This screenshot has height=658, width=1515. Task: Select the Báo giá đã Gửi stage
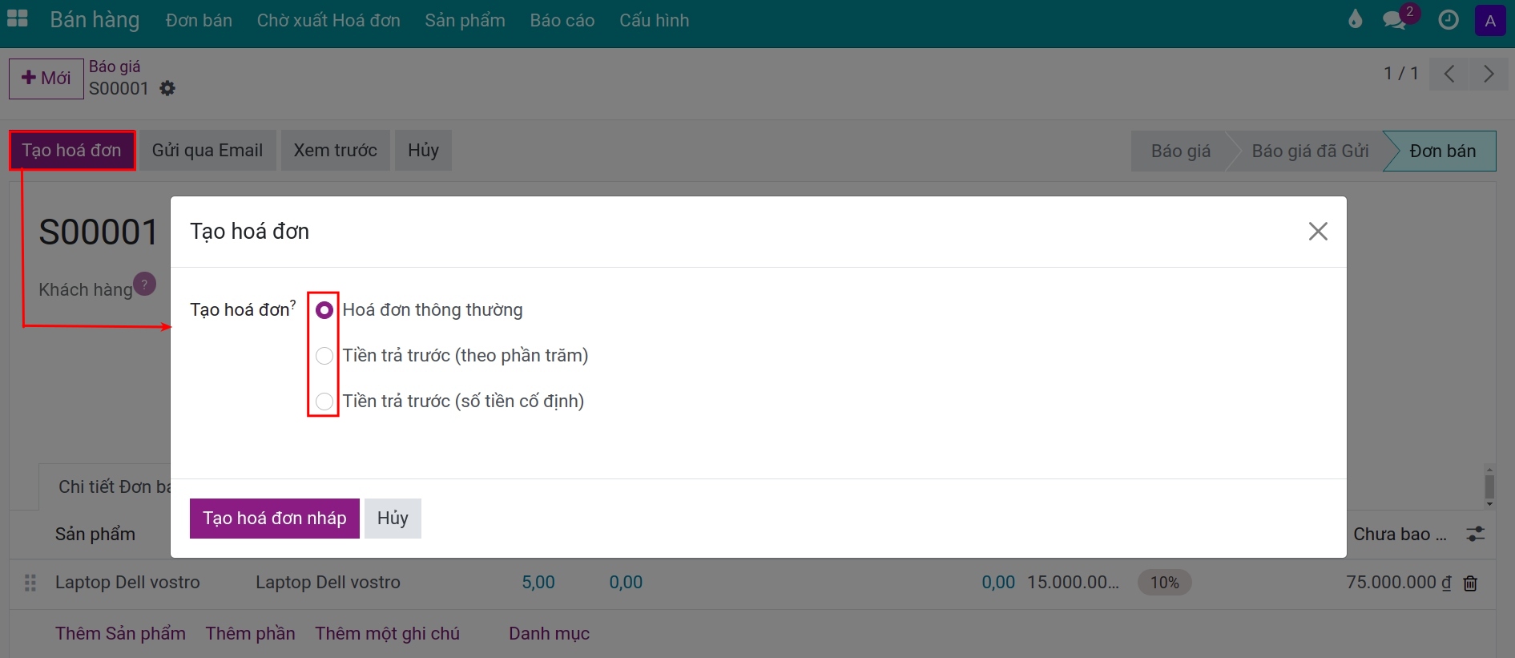[x=1310, y=151]
